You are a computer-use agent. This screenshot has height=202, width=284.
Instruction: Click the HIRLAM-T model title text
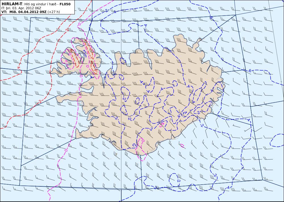[x=12, y=4]
